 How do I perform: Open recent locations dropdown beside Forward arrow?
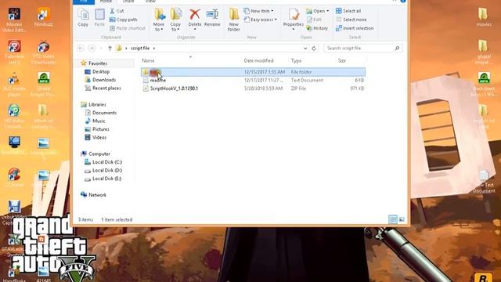(x=101, y=49)
